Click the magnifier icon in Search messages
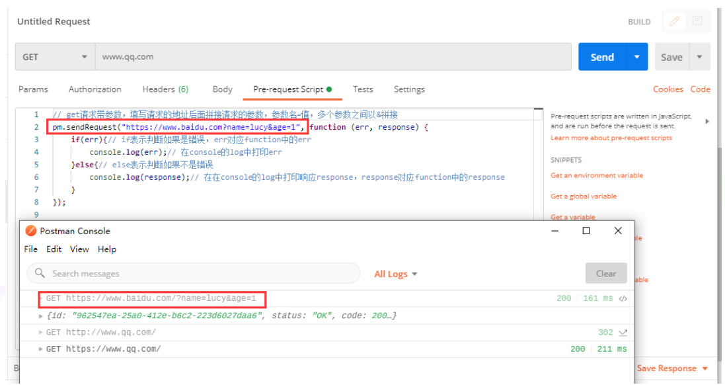The width and height of the screenshot is (725, 385). pos(40,273)
